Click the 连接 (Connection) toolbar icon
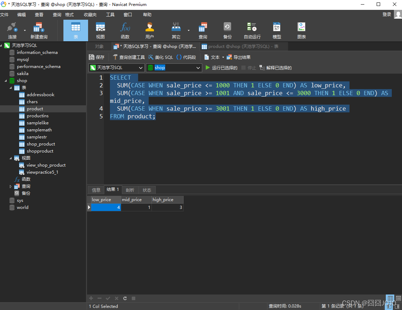This screenshot has width=402, height=310. click(x=12, y=31)
